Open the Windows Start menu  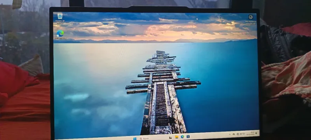[135, 138]
